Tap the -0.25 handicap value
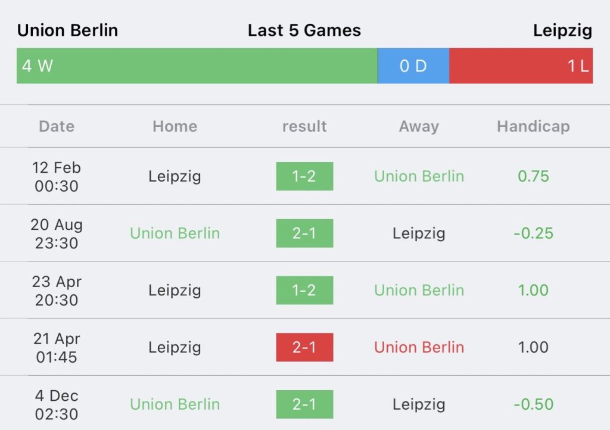This screenshot has width=610, height=430. [x=533, y=233]
